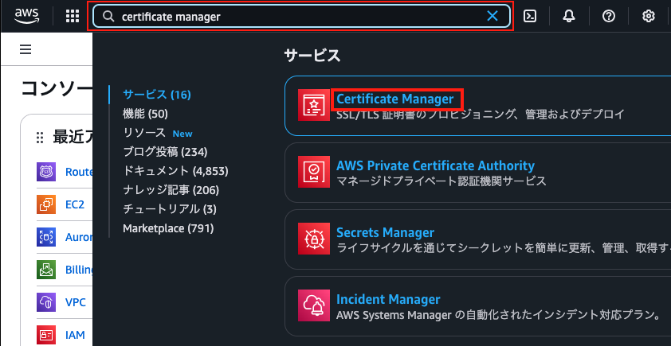Screen dimensions: 671x346
Task: Open the EC2 recent service link
Action: point(75,204)
